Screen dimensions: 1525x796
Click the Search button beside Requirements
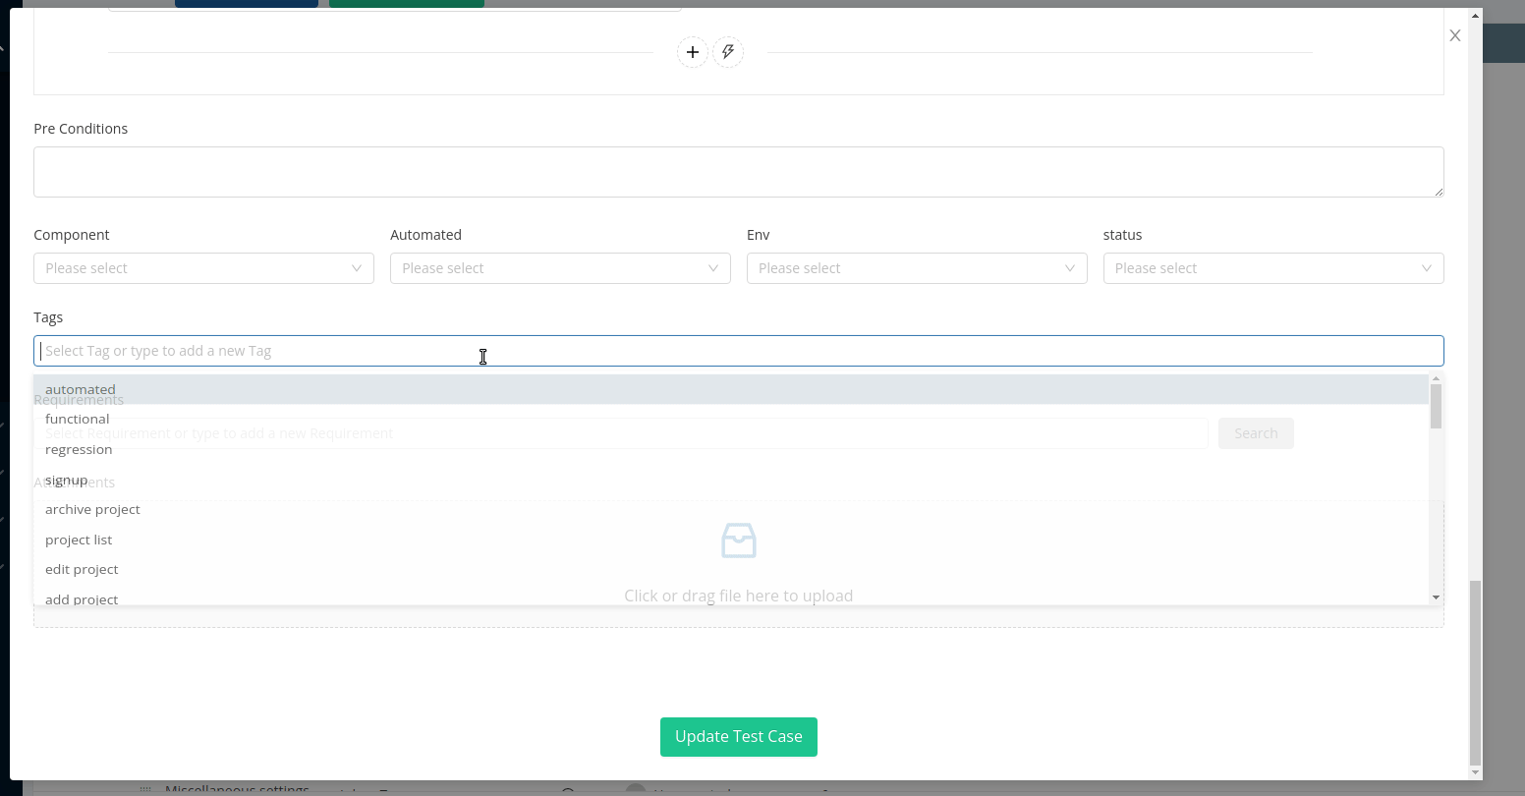point(1256,433)
